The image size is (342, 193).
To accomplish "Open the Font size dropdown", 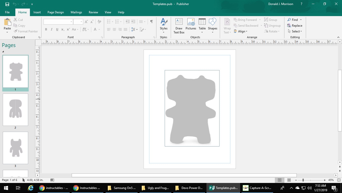I will (x=81, y=22).
